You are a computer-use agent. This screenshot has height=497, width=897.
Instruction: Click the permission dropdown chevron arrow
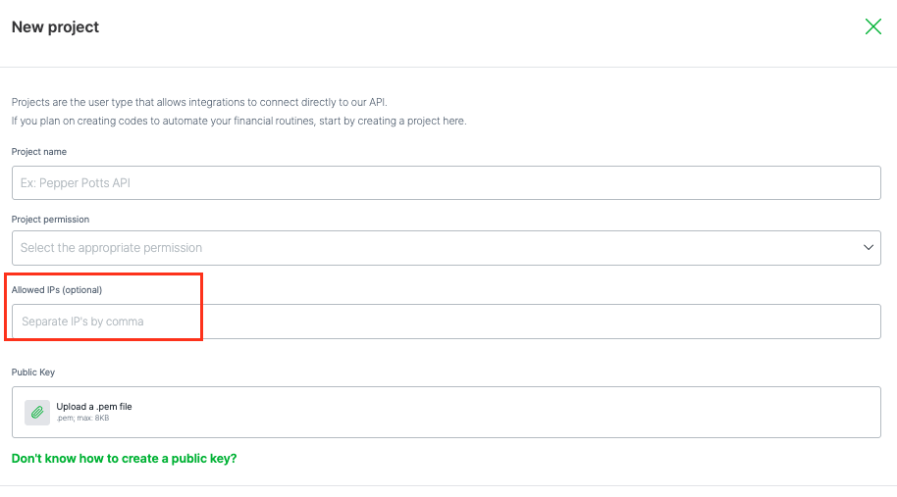(x=869, y=248)
